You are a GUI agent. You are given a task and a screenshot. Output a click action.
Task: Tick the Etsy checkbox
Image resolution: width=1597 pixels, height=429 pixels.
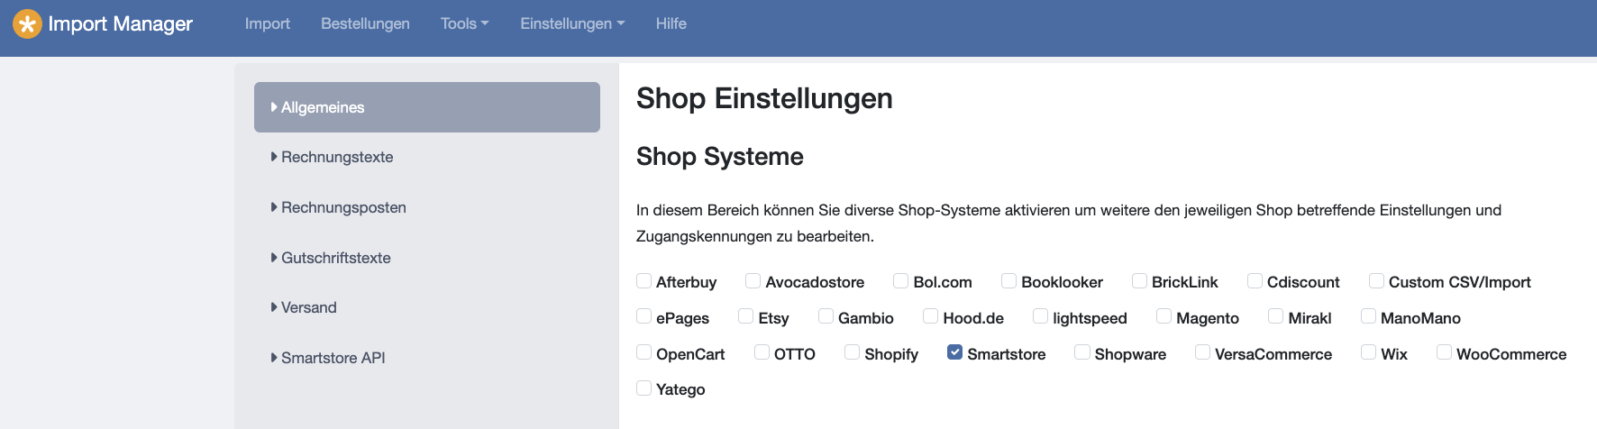[x=745, y=316]
